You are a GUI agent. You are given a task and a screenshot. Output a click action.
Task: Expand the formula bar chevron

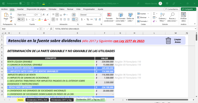click(x=195, y=29)
